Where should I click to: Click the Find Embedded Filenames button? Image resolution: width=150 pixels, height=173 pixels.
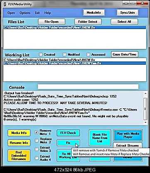[19, 156]
